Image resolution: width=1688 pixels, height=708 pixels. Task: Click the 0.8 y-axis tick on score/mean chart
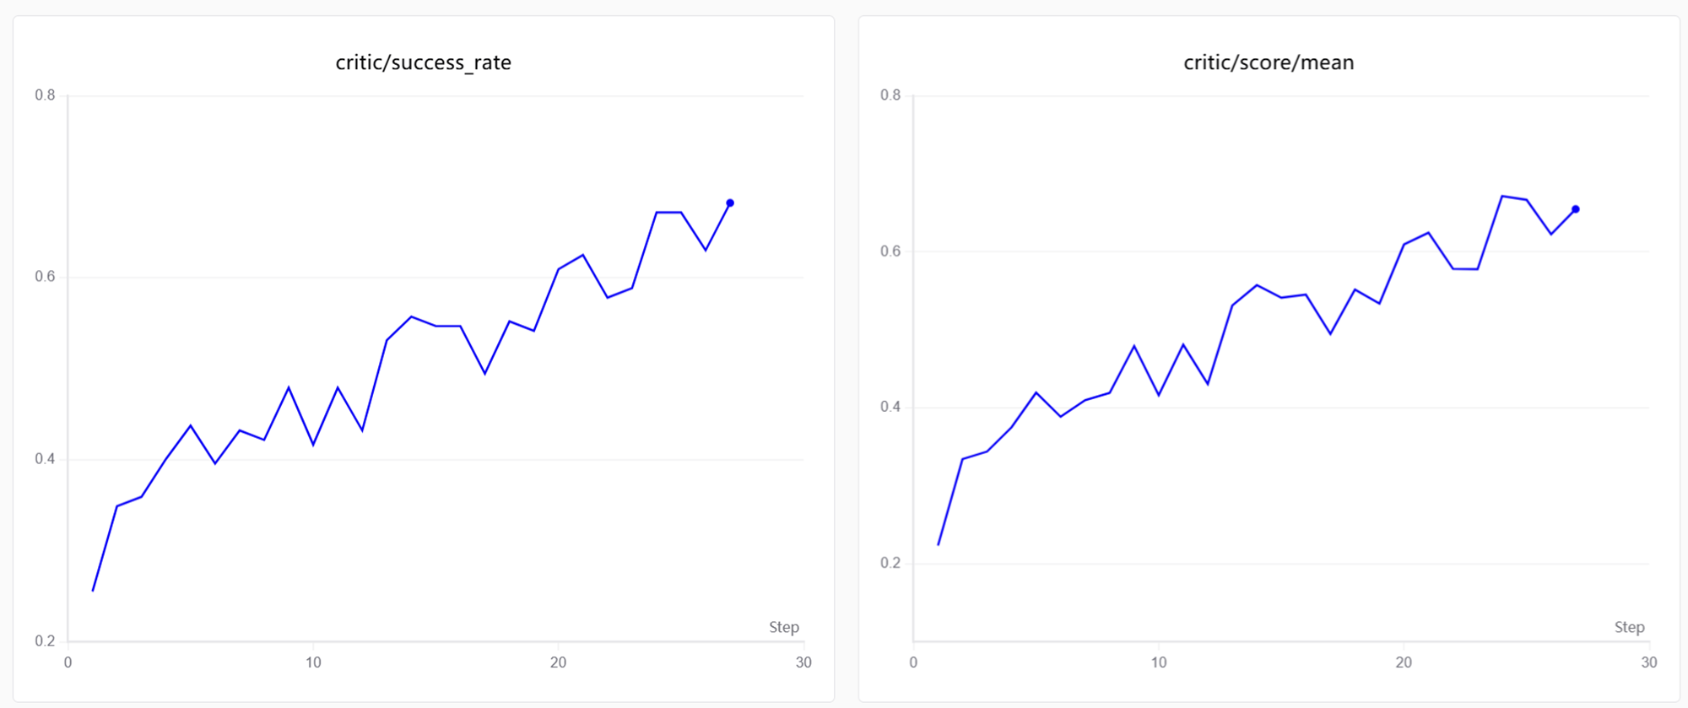(890, 95)
